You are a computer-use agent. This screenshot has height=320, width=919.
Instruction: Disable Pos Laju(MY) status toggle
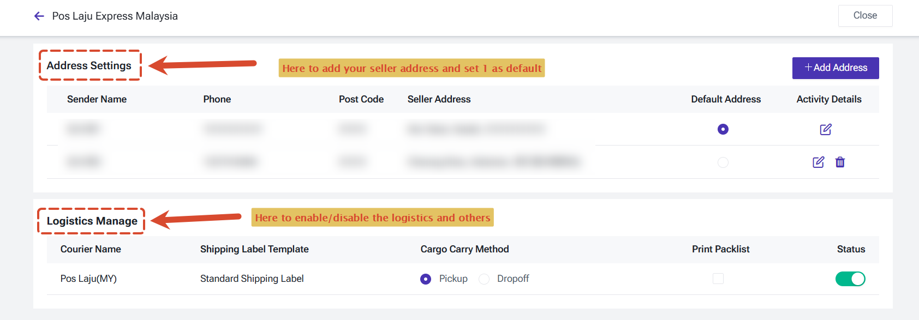[x=850, y=279]
